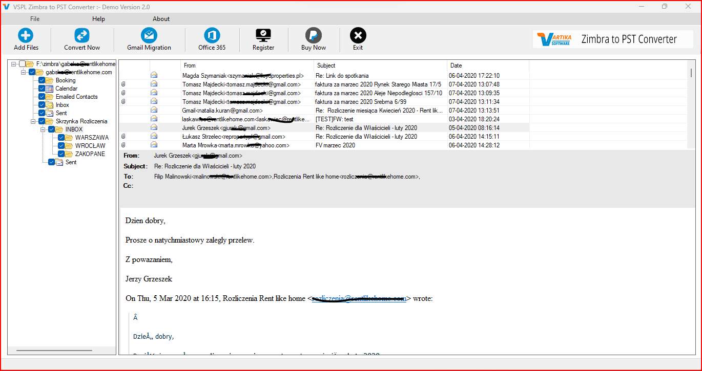The height and width of the screenshot is (371, 702).
Task: Uncheck the ZAKOPANE folder checkbox
Action: pyautogui.click(x=61, y=154)
